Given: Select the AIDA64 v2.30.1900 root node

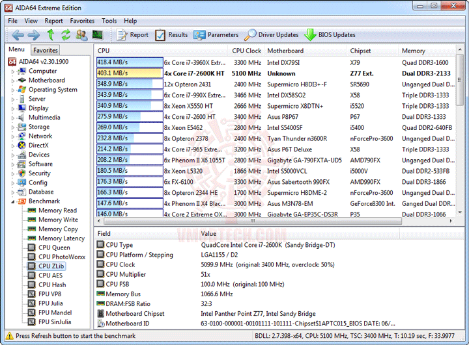Looking at the screenshot, I should click(44, 62).
